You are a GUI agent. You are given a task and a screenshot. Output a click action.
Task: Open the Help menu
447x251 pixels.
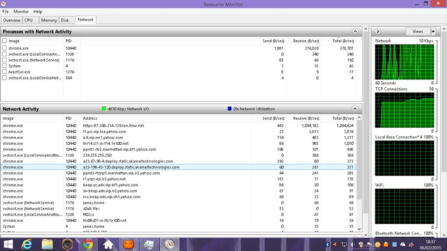click(x=38, y=11)
